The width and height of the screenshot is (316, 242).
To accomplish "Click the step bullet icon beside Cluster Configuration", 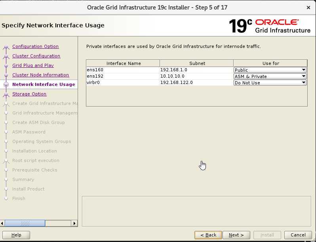I will pyautogui.click(x=6, y=56).
